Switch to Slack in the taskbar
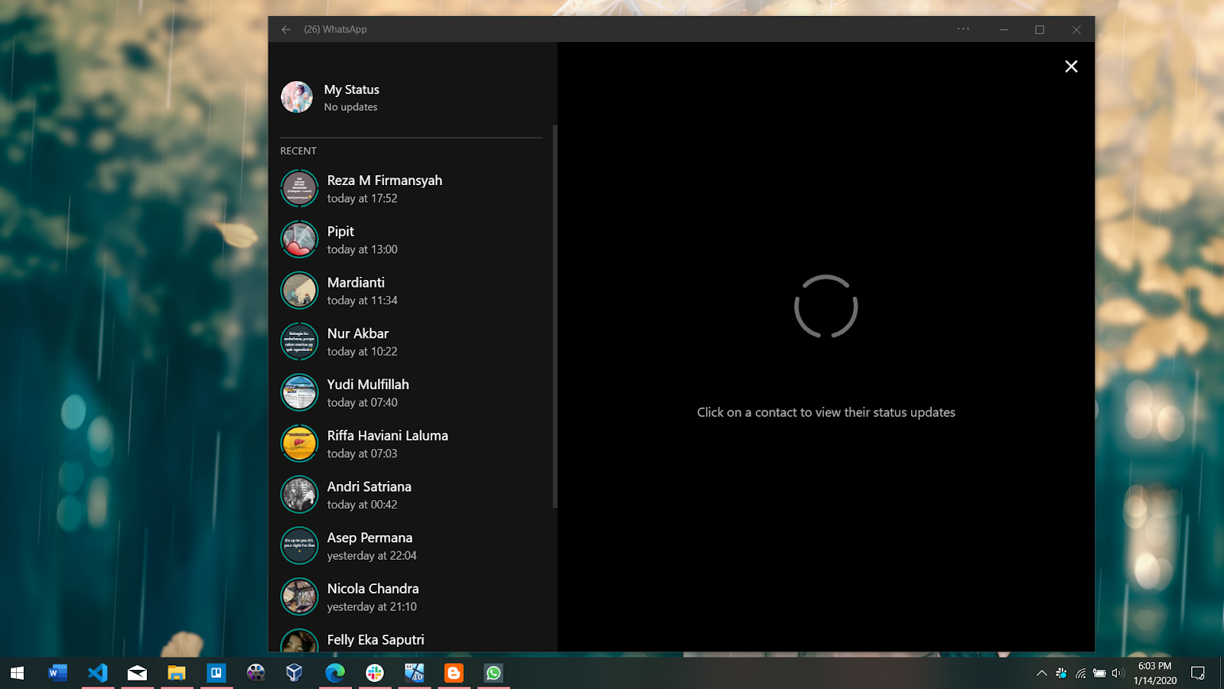This screenshot has height=689, width=1224. click(x=375, y=673)
